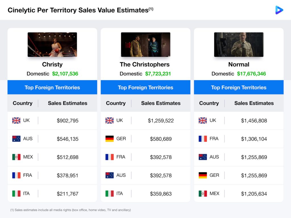
Task: Click the Australia flag under Christy
Action: 16,139
